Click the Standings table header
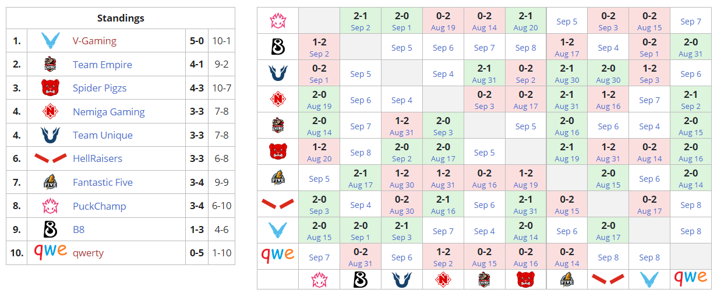 click(x=121, y=18)
